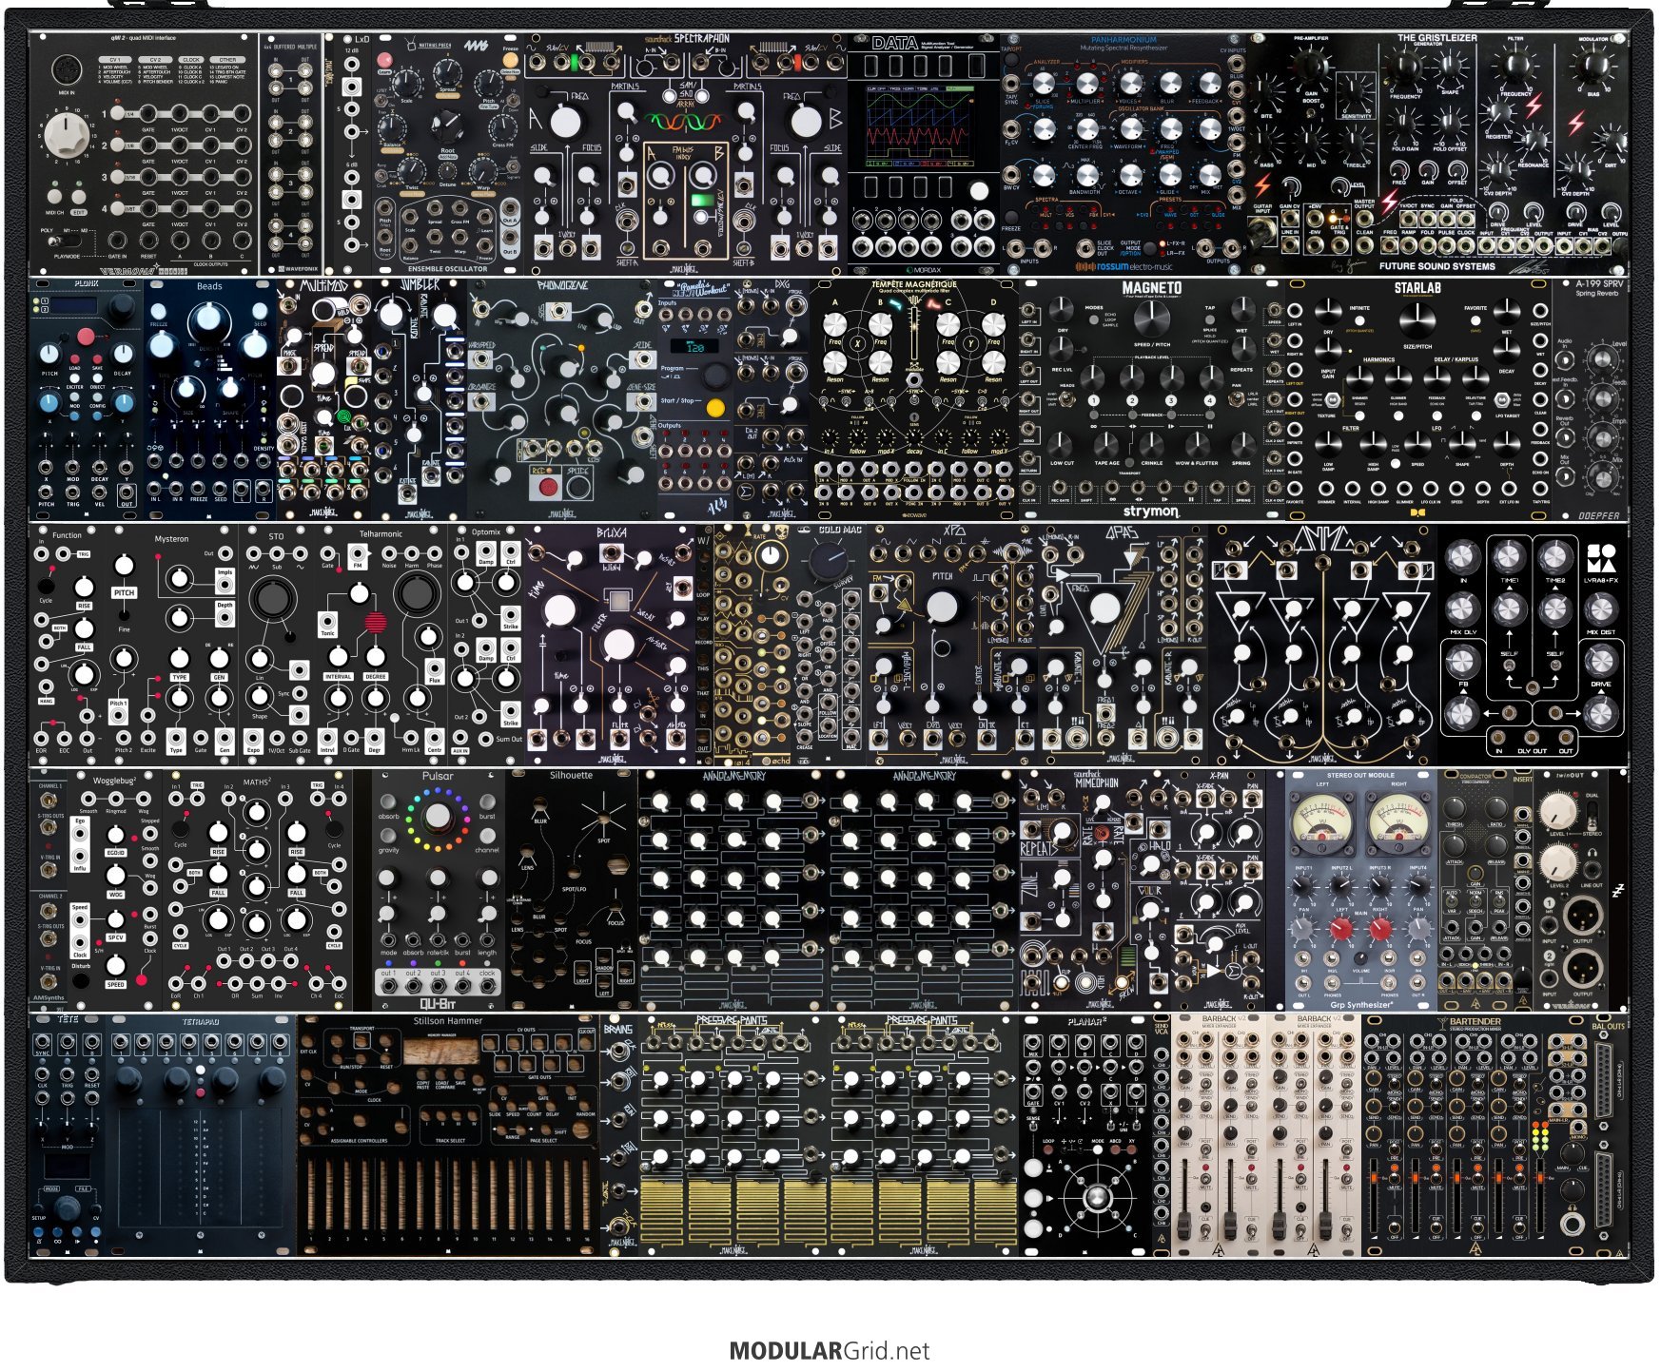1661x1371 pixels.
Task: Select the Wavefonix 4x4 Buffered Multiple module
Action: coord(290,154)
